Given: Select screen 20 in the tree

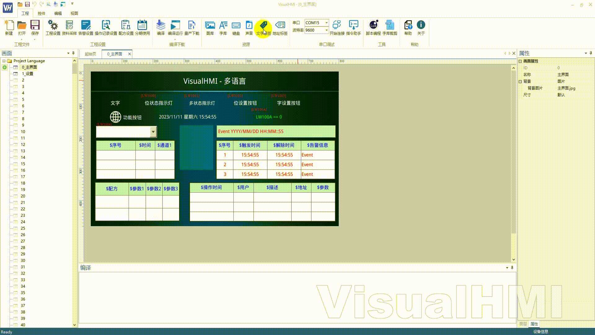Looking at the screenshot, I should (x=23, y=196).
